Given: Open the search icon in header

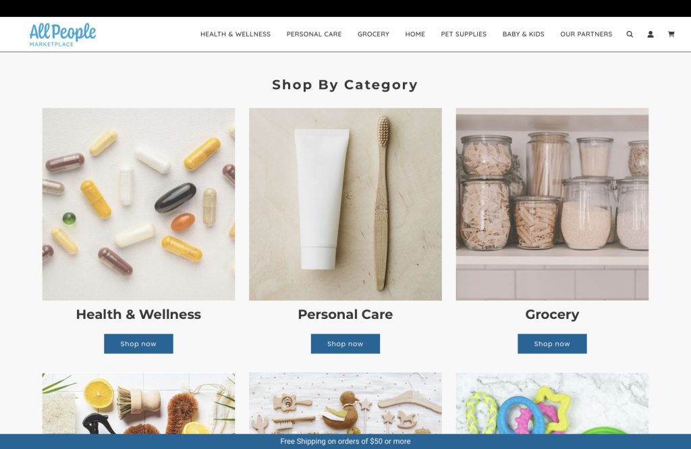Looking at the screenshot, I should click(x=630, y=34).
